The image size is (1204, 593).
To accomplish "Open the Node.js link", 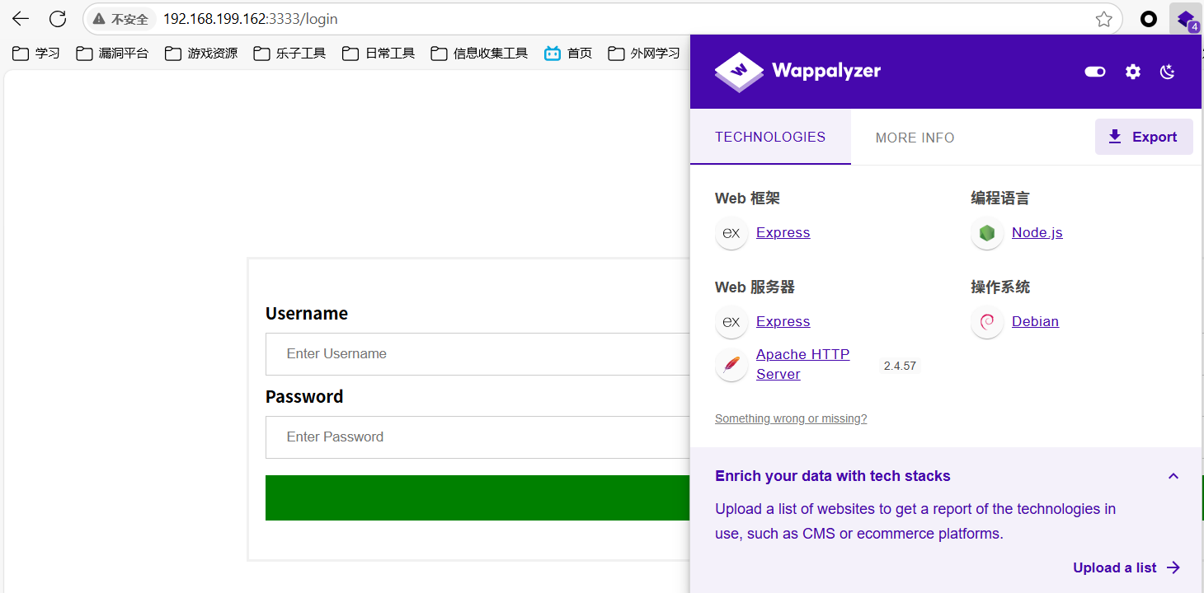I will pyautogui.click(x=1037, y=233).
